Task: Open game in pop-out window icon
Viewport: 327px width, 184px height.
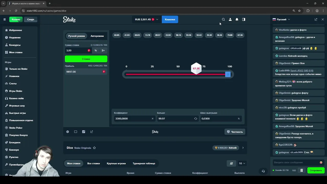Action: tap(91, 132)
